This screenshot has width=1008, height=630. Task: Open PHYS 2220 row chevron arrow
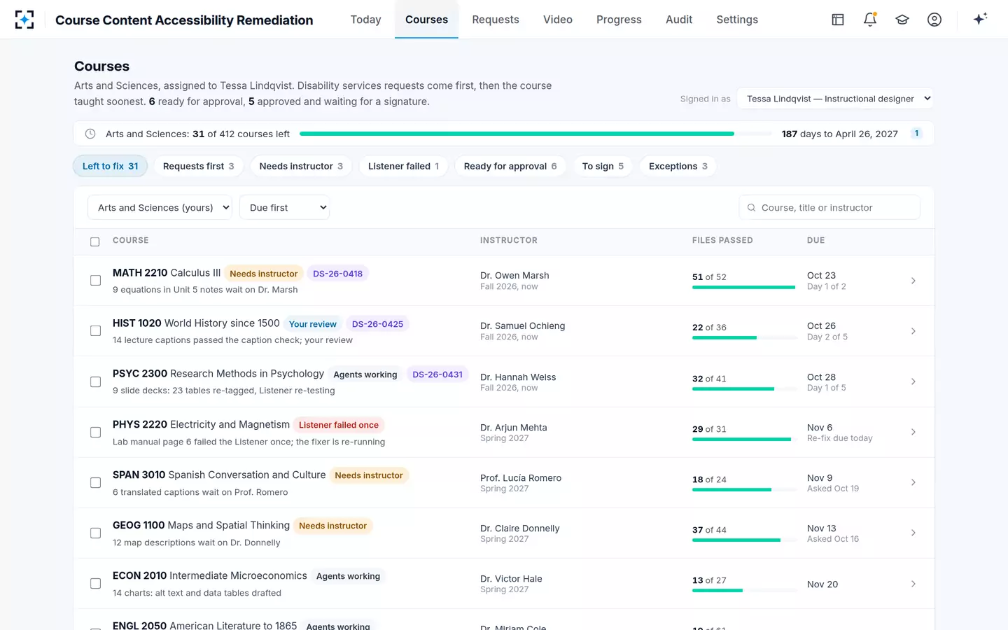913,432
